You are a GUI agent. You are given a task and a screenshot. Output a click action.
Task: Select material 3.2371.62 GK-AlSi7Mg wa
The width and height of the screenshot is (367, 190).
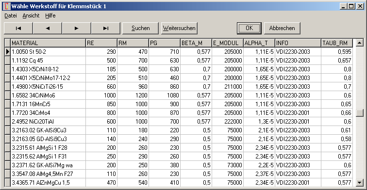48,165
